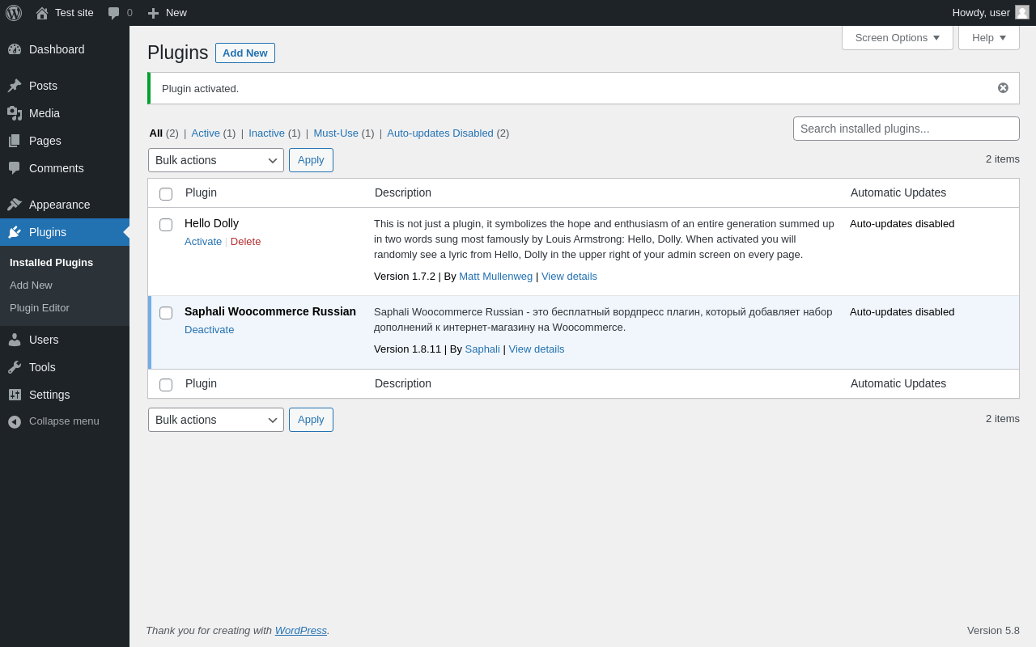This screenshot has height=647, width=1036.
Task: Check the Hello Dolly plugin checkbox
Action: 166,225
